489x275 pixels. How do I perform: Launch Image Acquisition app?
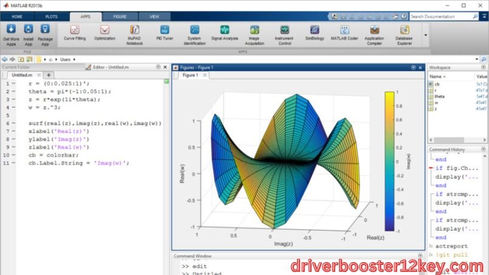pos(255,35)
